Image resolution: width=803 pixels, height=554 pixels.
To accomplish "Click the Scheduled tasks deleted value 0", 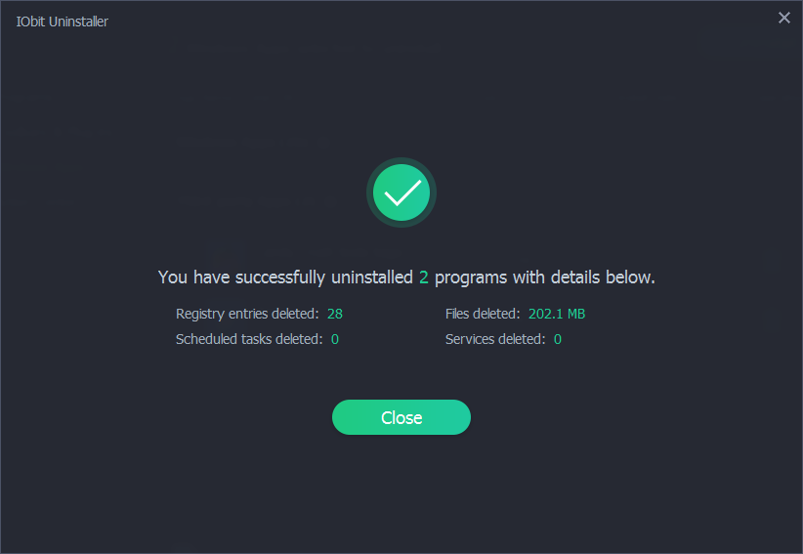I will 335,339.
